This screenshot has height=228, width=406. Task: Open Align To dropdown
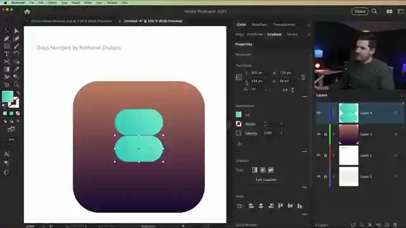tap(240, 206)
